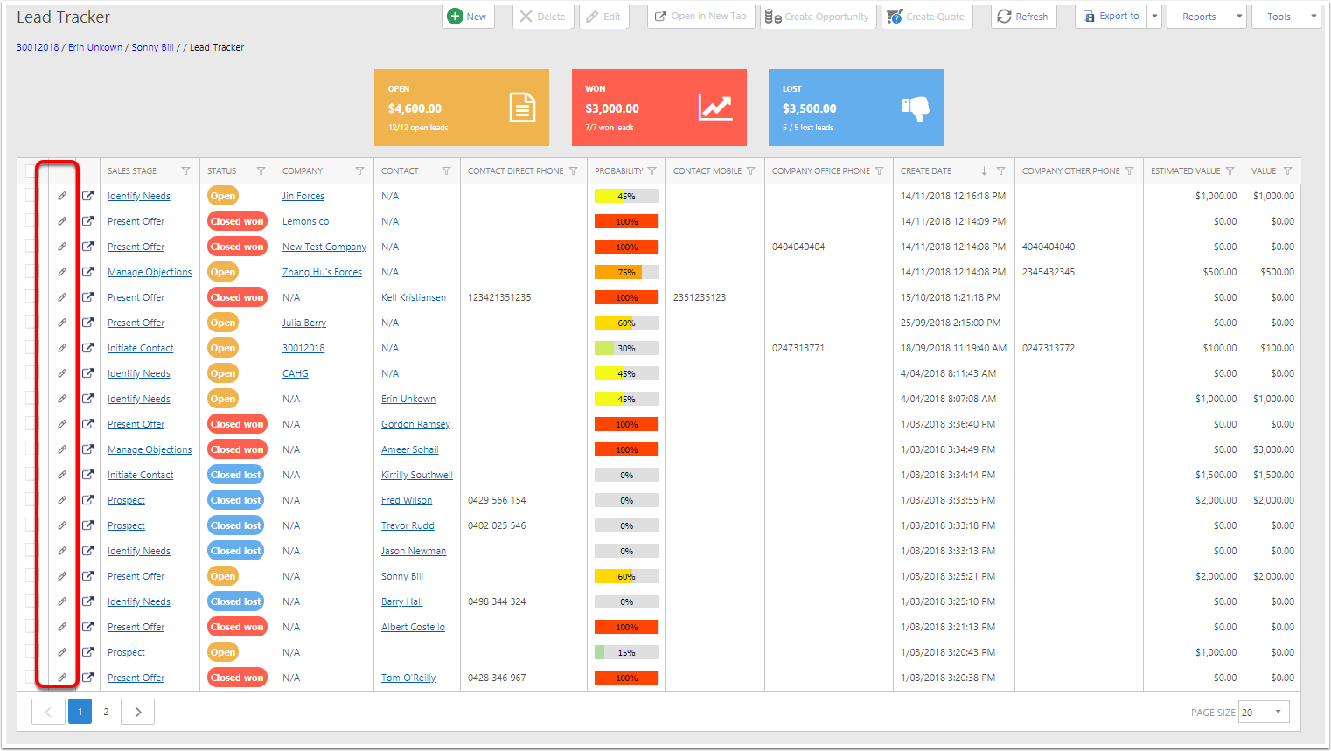Check the row checkbox for Kell Kristiansen
The image size is (1331, 751).
31,297
